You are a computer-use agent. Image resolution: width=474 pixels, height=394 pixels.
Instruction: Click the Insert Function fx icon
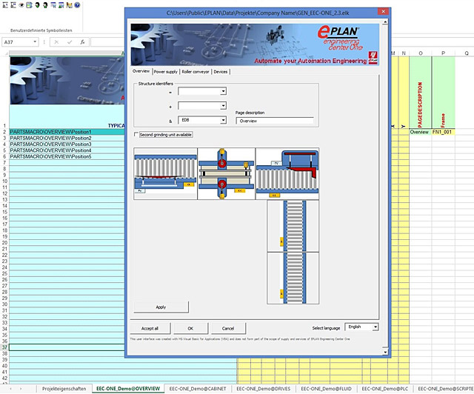[82, 42]
